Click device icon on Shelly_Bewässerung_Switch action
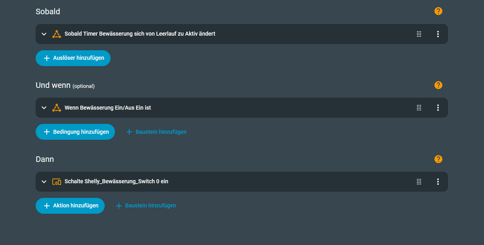Image resolution: width=484 pixels, height=245 pixels. tap(57, 182)
